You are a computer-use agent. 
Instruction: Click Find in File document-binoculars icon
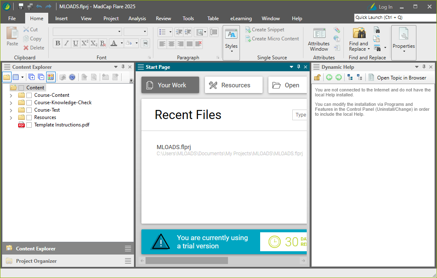377,30
